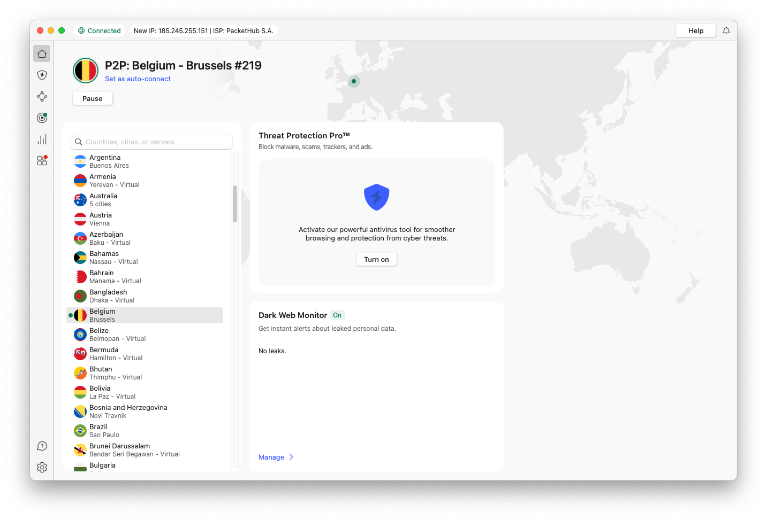Open Meshnet icon in sidebar
Image resolution: width=767 pixels, height=520 pixels.
[42, 96]
